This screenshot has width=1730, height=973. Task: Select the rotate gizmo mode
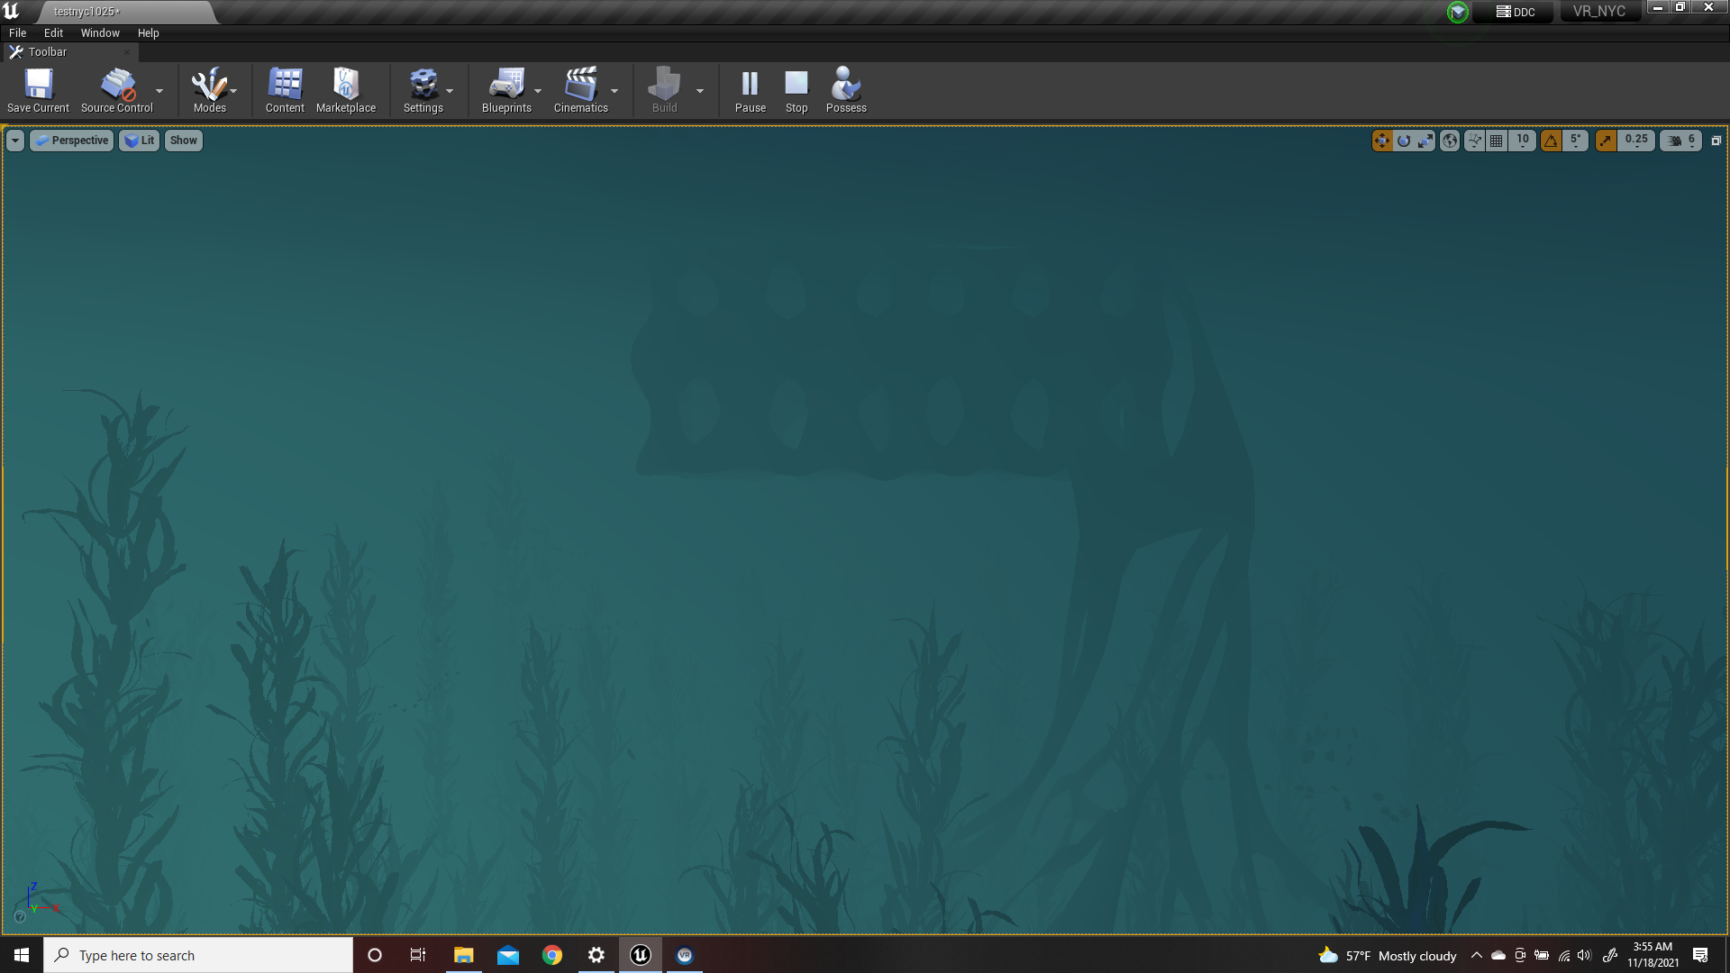(1404, 141)
